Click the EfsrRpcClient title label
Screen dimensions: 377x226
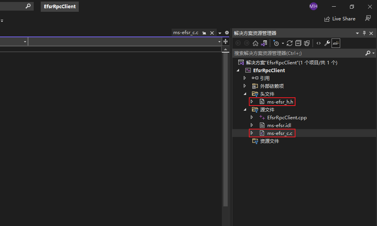click(x=60, y=7)
